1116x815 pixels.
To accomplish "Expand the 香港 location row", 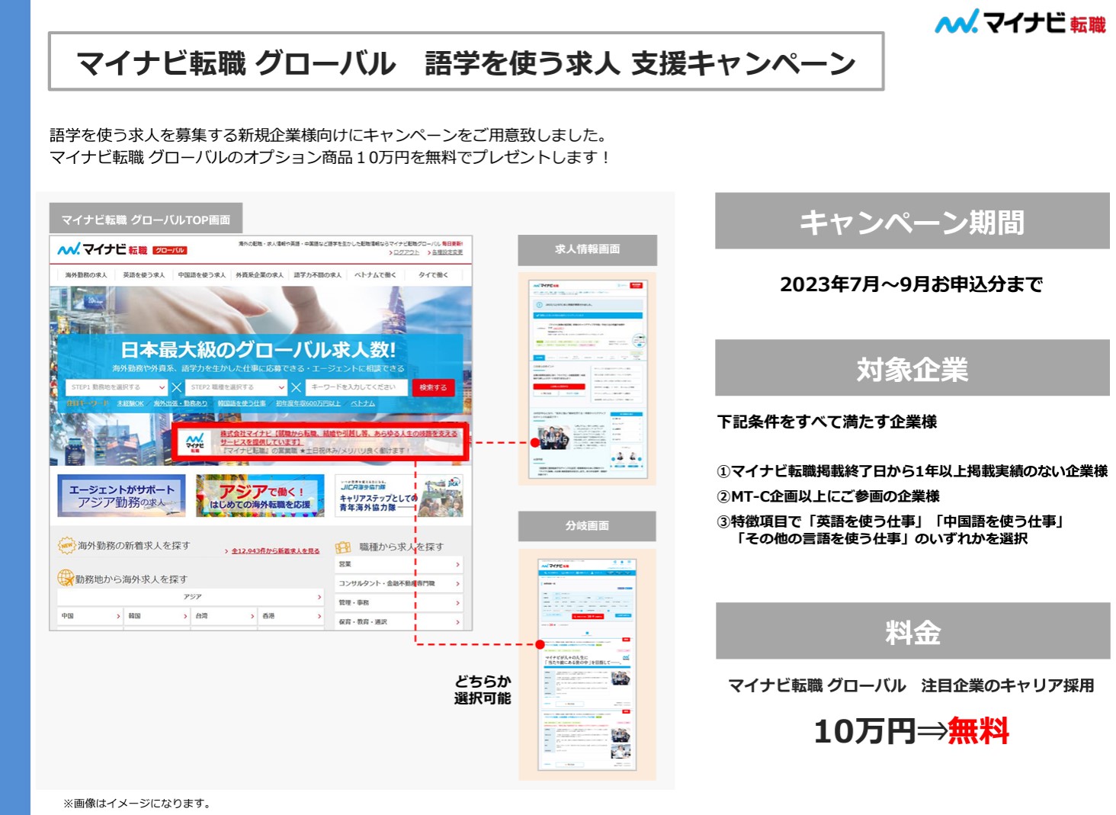I will [x=291, y=616].
